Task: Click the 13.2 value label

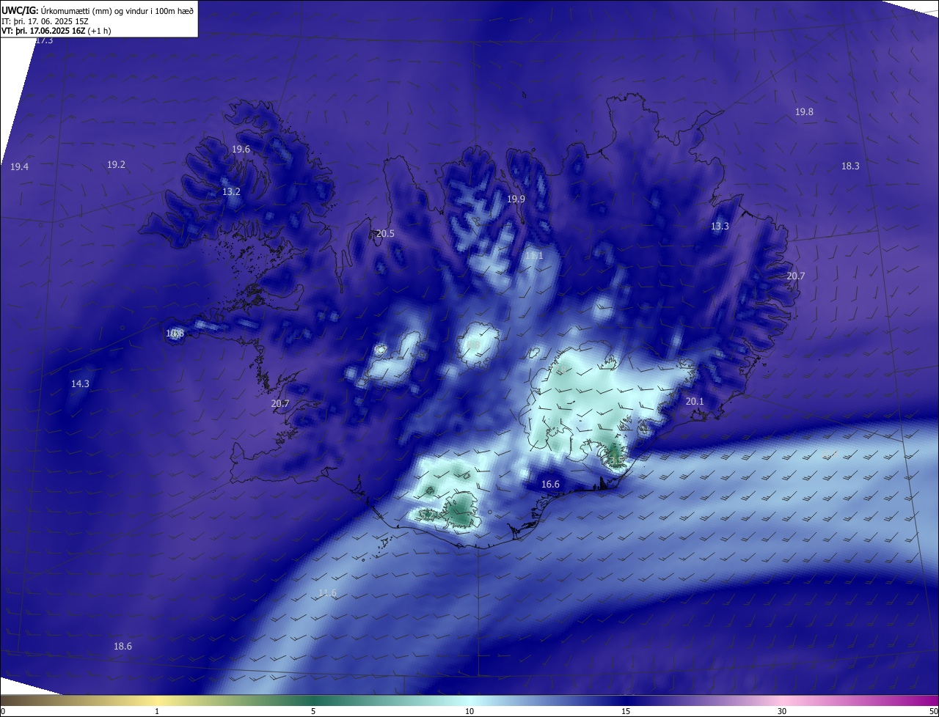Action: 231,192
